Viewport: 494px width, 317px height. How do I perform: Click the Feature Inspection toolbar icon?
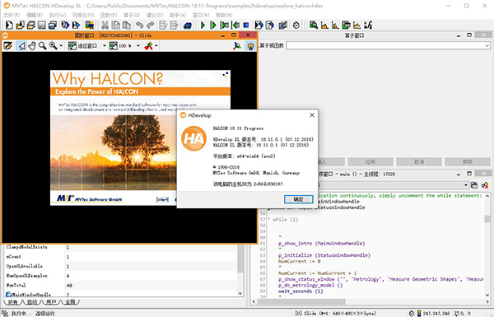[346, 25]
